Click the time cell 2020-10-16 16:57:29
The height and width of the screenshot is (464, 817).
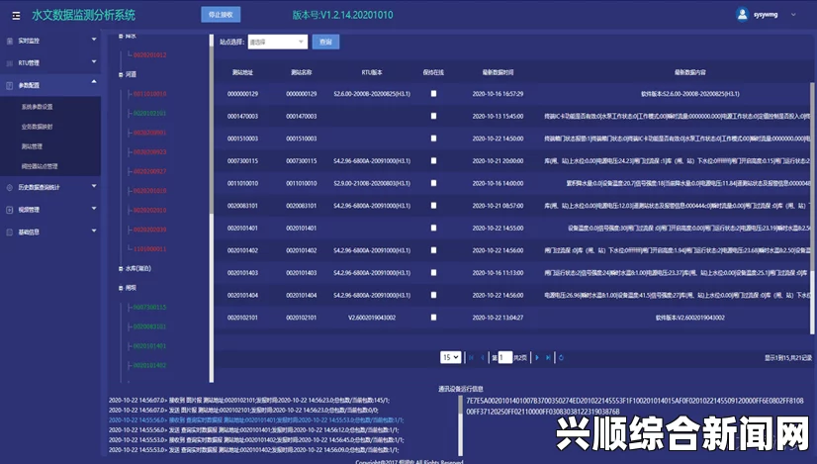click(499, 94)
